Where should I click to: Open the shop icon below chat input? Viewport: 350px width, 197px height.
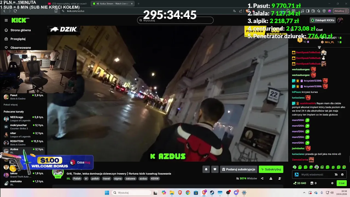pos(312,183)
